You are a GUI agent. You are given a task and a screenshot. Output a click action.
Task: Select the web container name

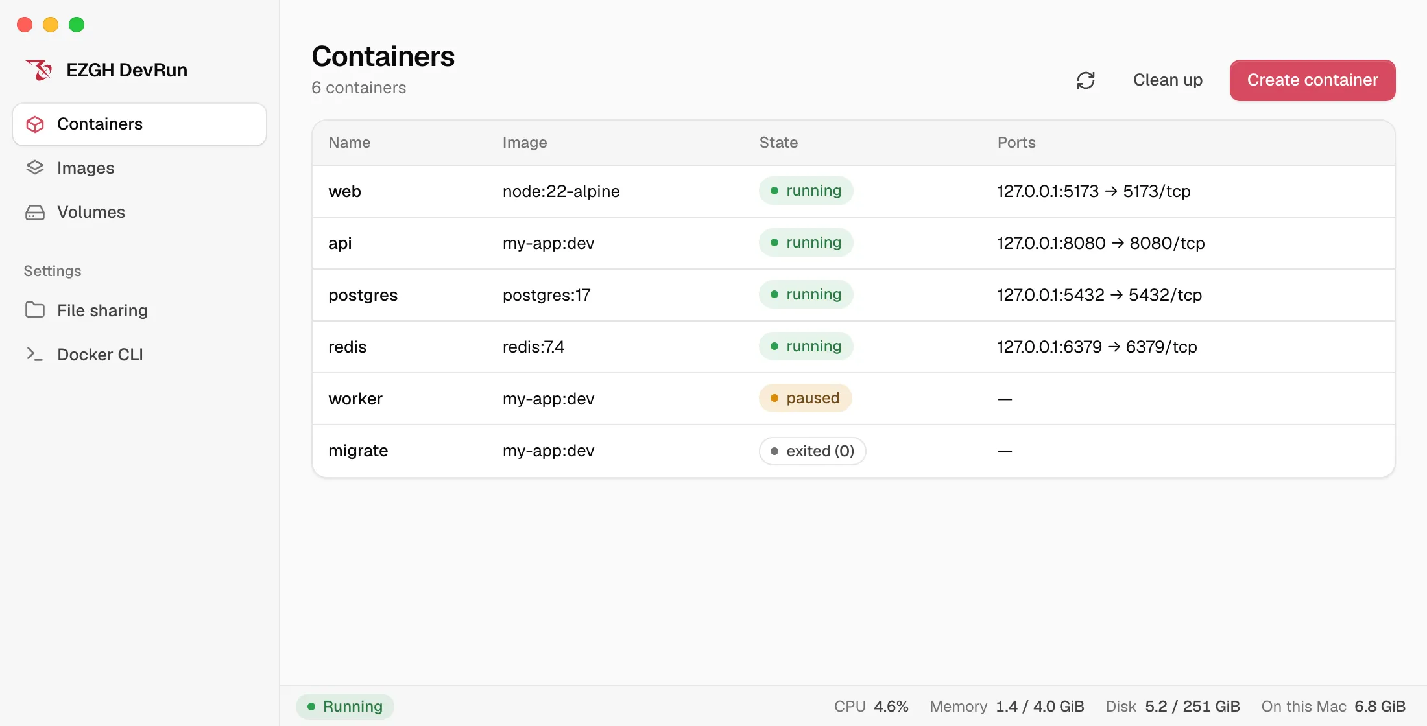[344, 191]
